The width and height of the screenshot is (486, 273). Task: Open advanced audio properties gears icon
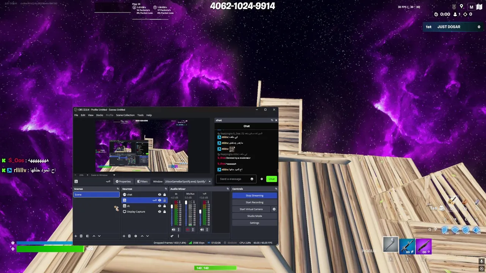click(x=172, y=236)
